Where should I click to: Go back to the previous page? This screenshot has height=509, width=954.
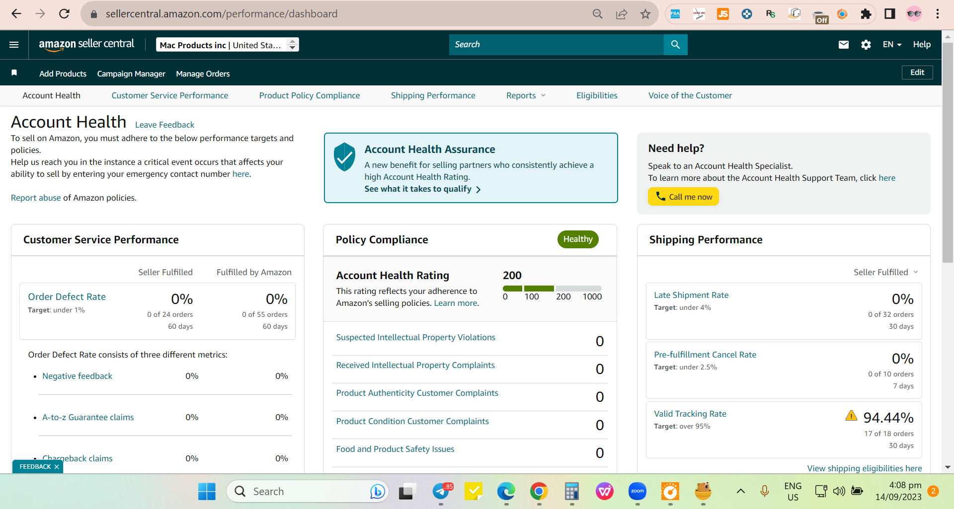pos(16,14)
